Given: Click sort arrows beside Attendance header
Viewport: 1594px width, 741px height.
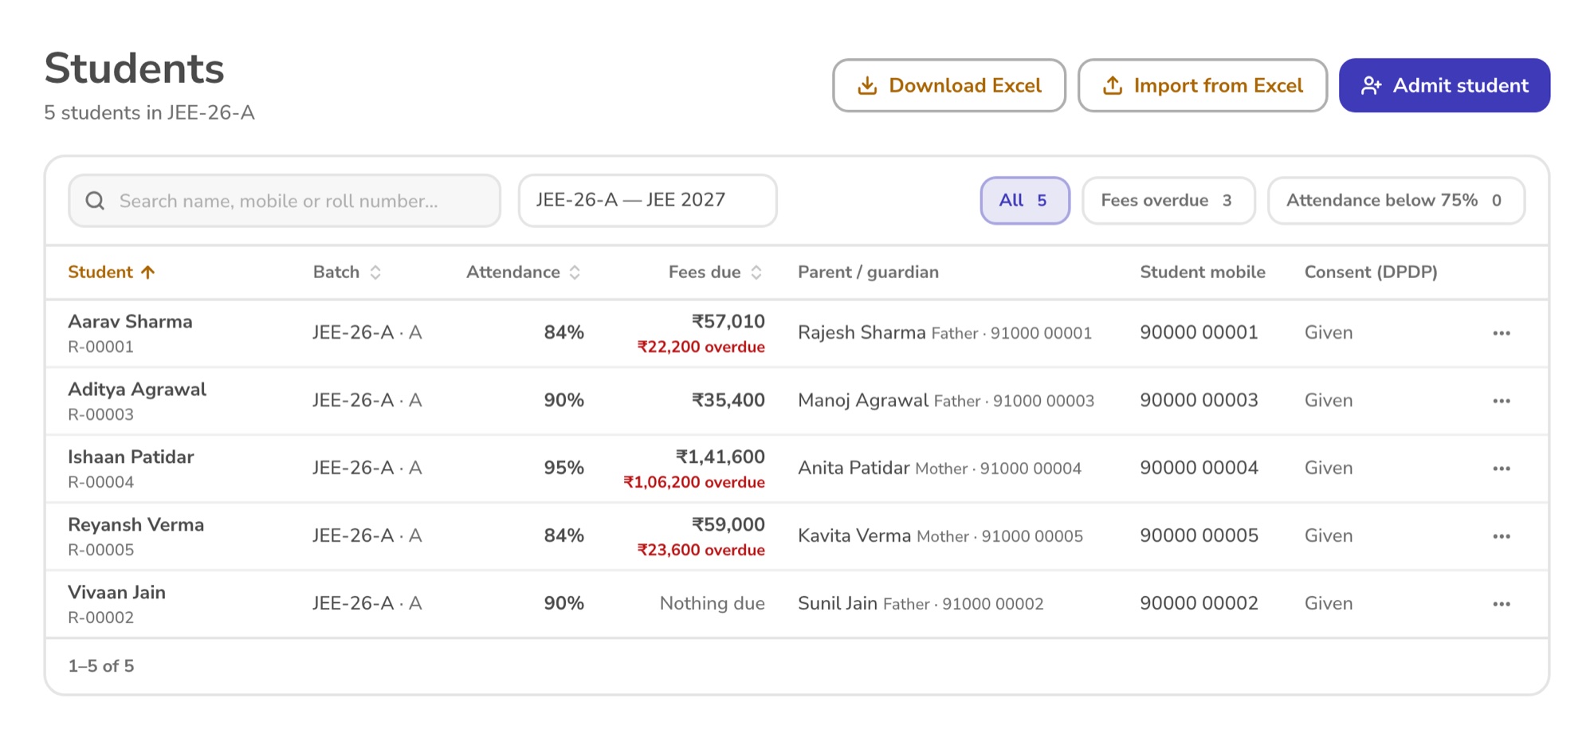Looking at the screenshot, I should pos(575,272).
